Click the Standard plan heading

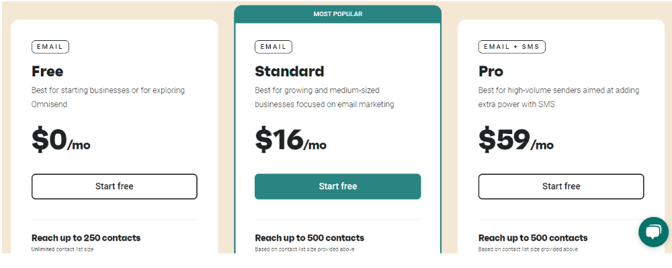pyautogui.click(x=289, y=72)
